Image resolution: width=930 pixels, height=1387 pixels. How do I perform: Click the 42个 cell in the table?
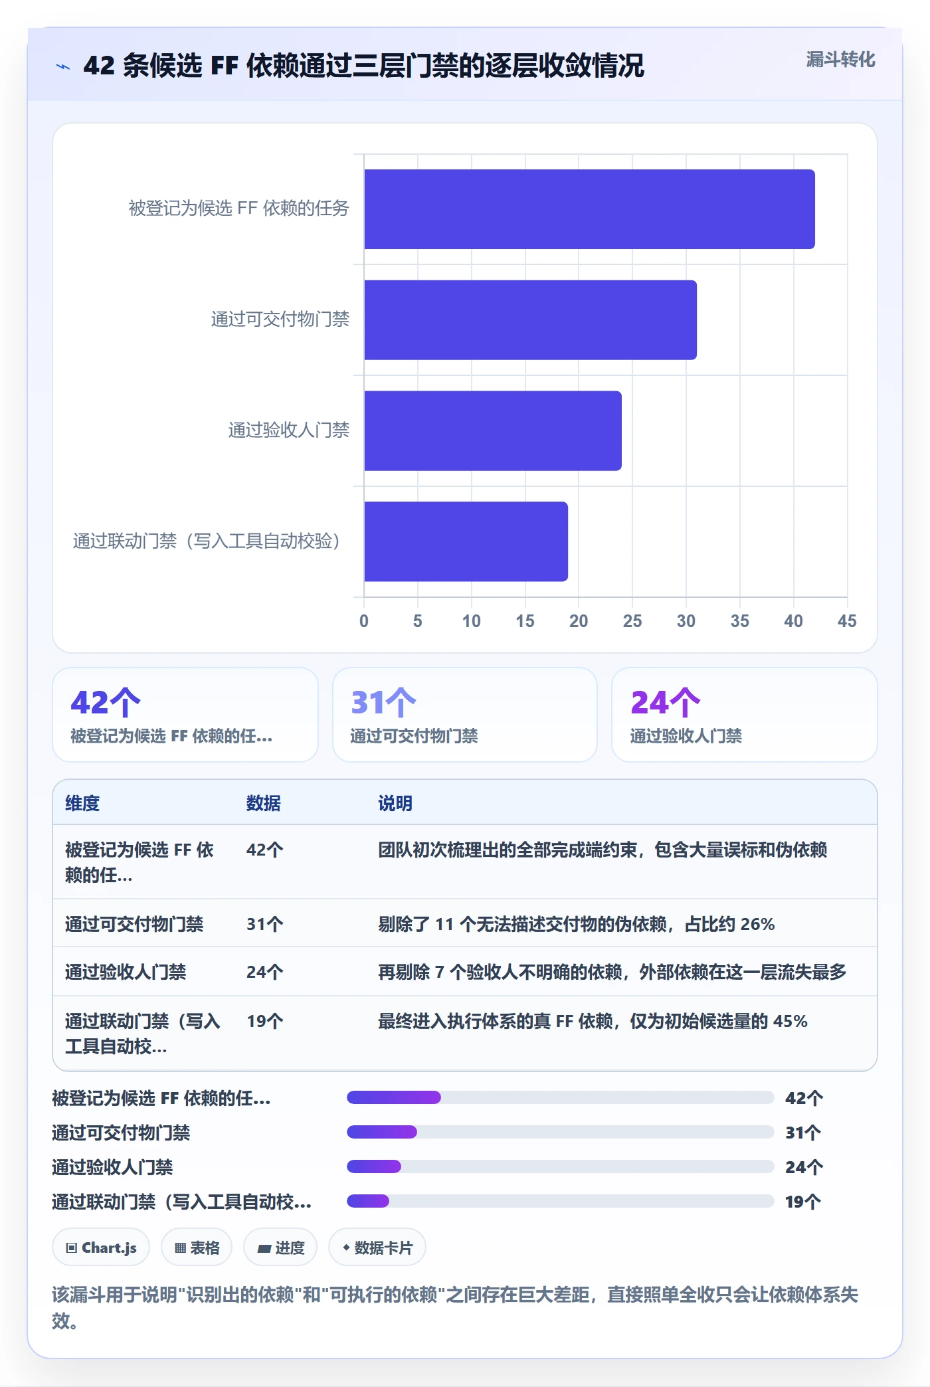265,850
